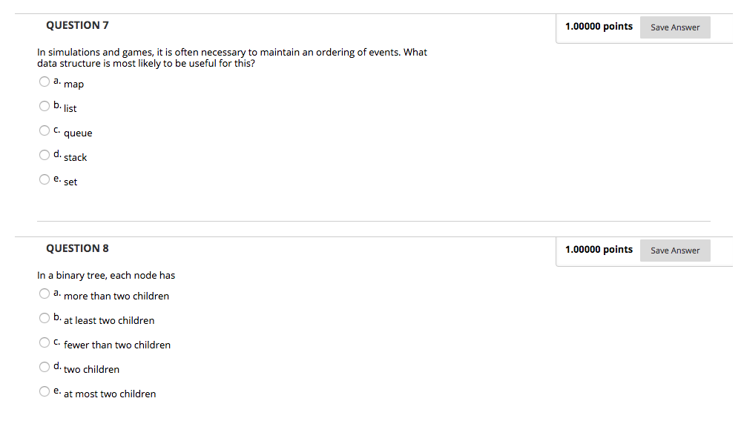Choose 'at most two children' answer
This screenshot has height=444, width=744.
(45, 392)
